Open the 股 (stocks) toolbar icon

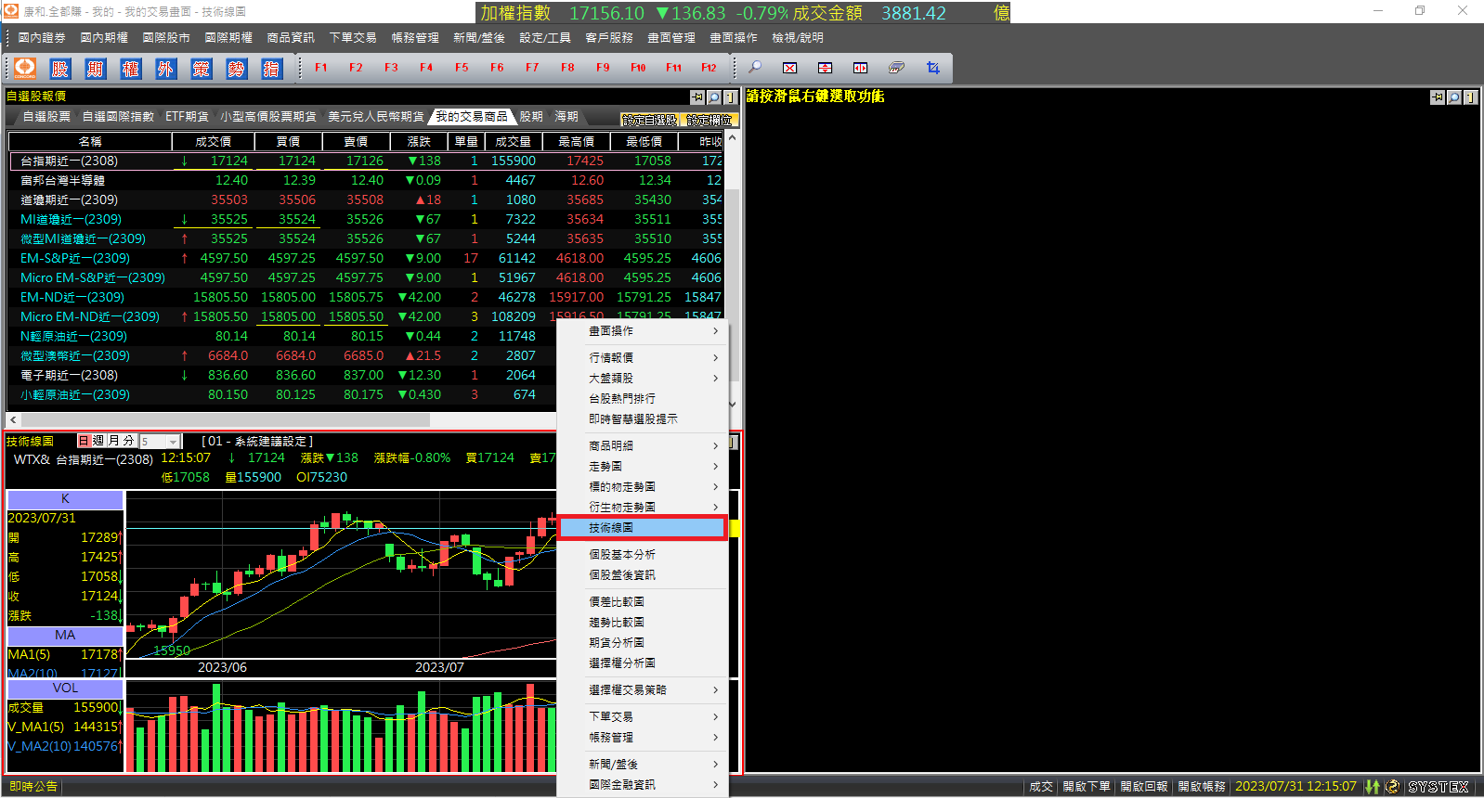[x=60, y=68]
